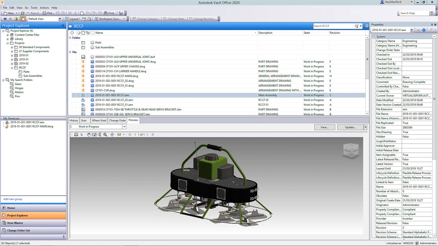
Task: Select the 2019-01-001-0001 RCCF-MAIN.dwg shortcut
Action: (32, 126)
